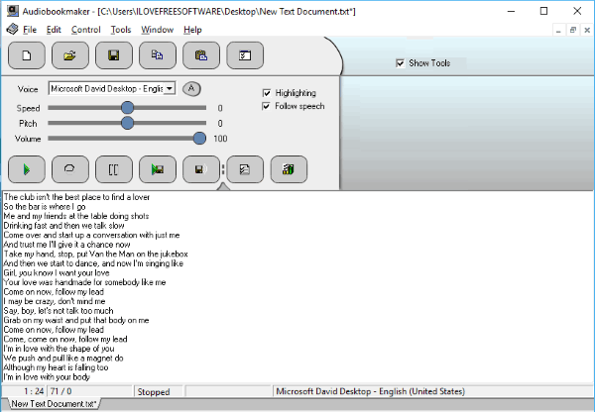595x412 pixels.
Task: Click 'Although my heart is falling too' line
Action: pyautogui.click(x=56, y=367)
